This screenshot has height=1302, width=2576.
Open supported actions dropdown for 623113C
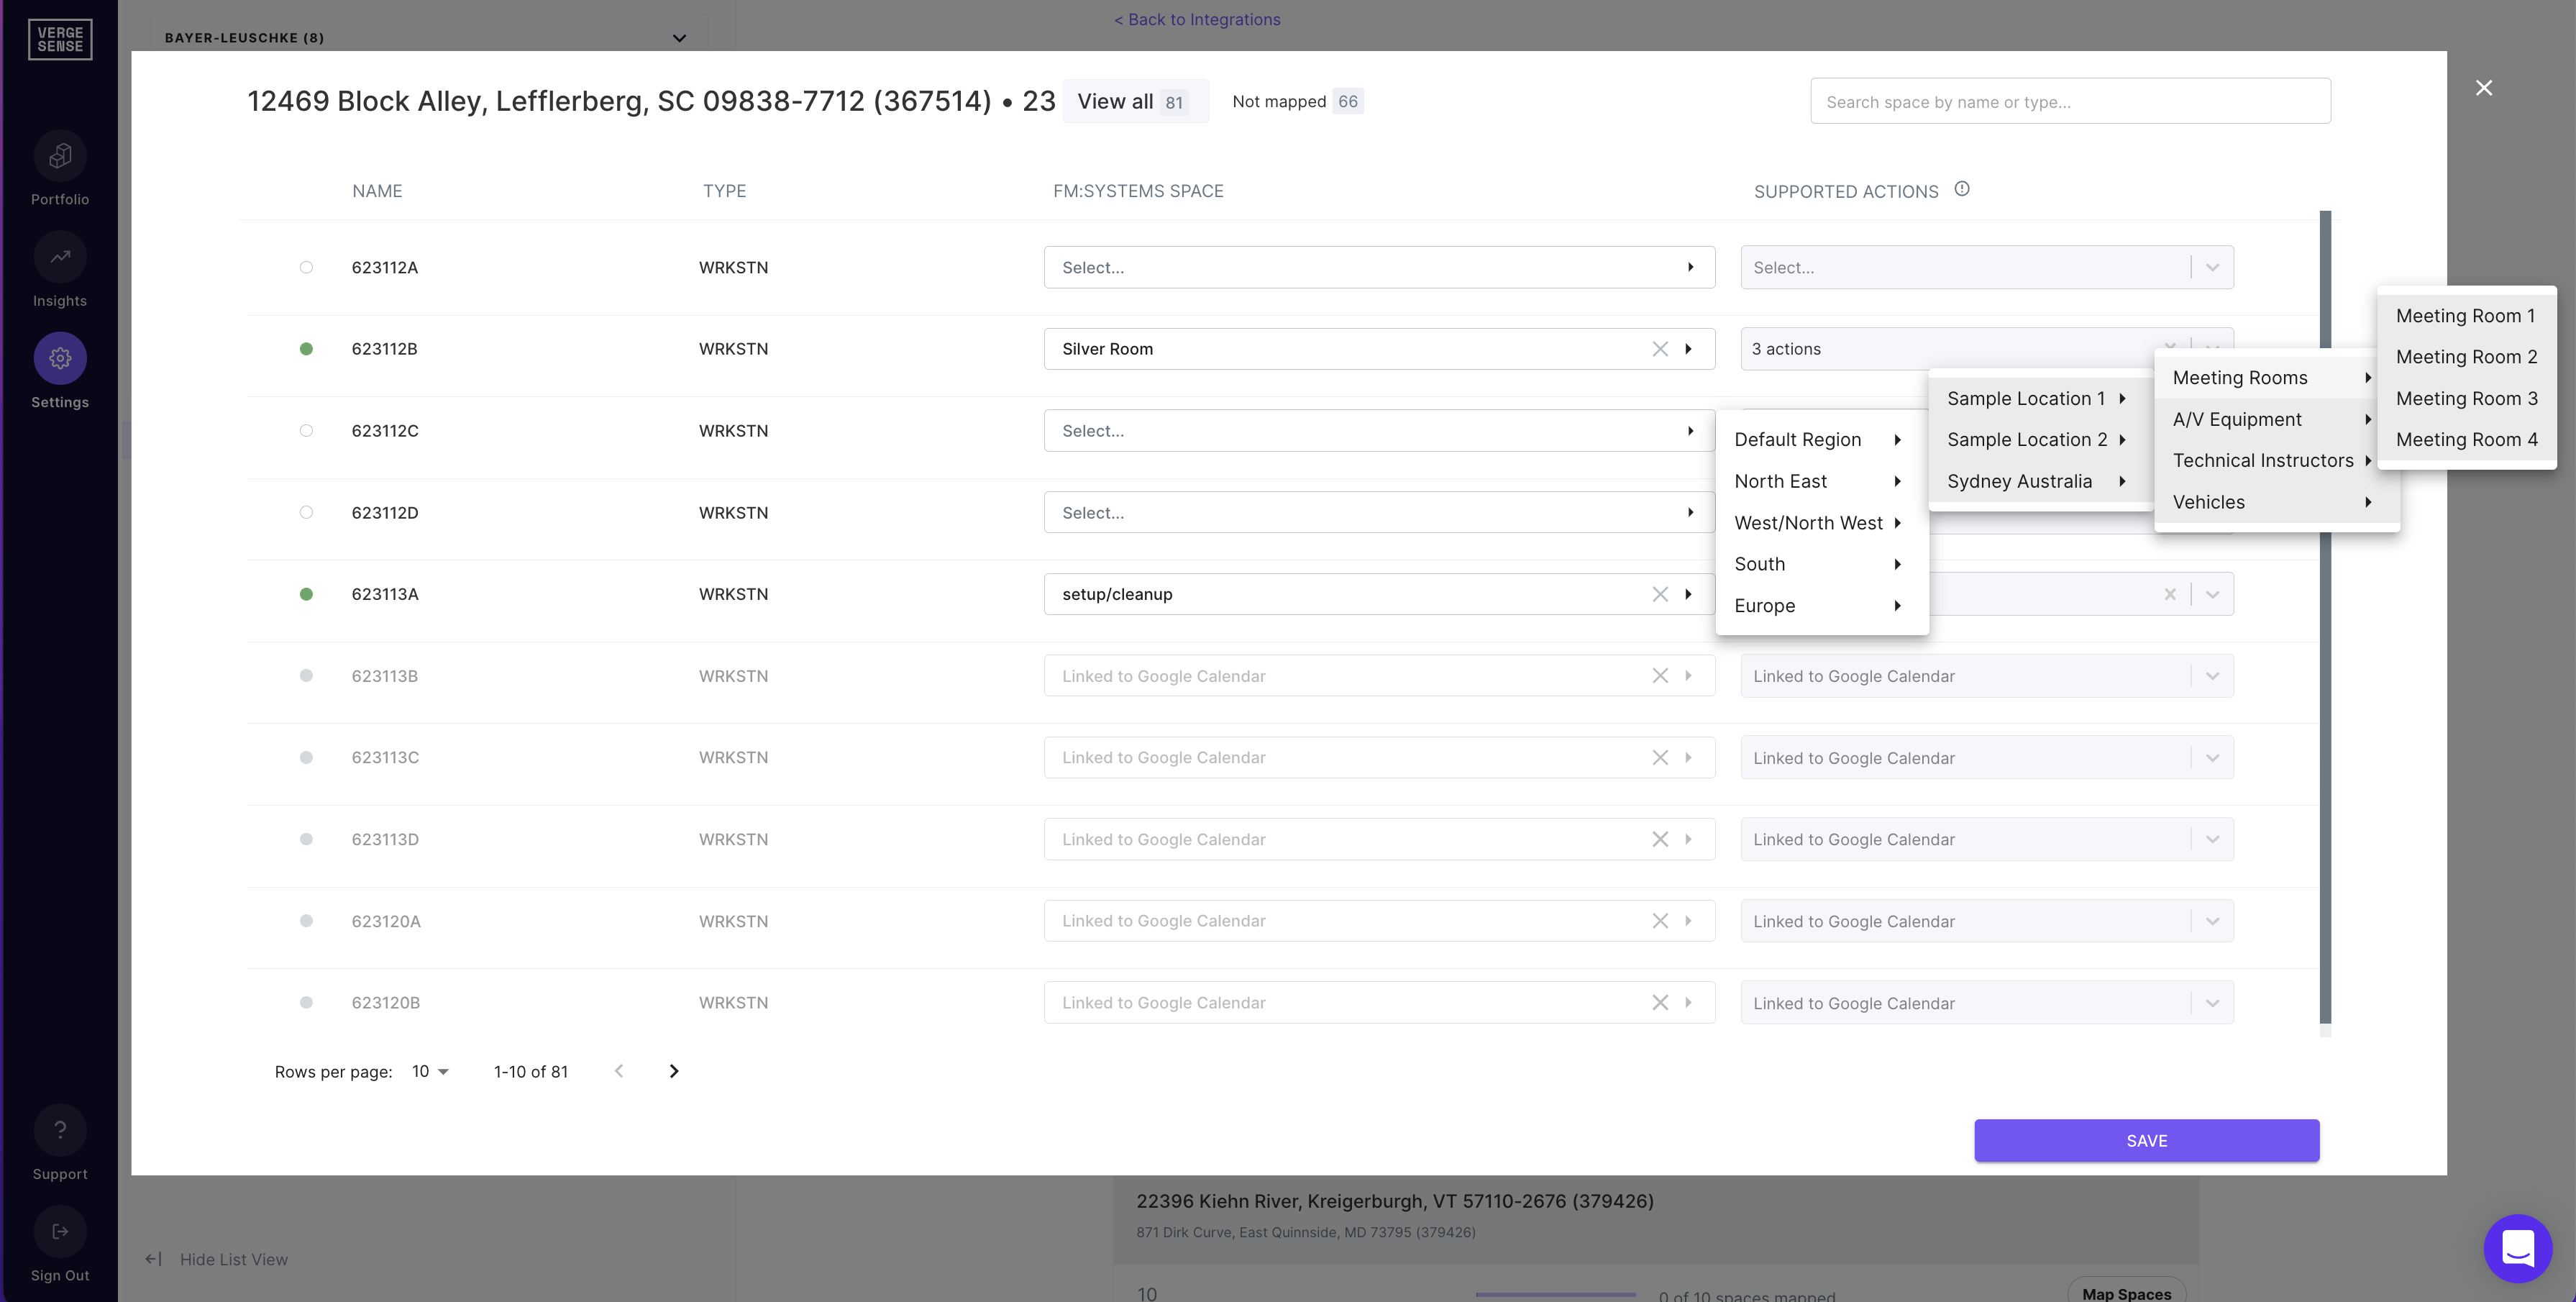(1987, 758)
